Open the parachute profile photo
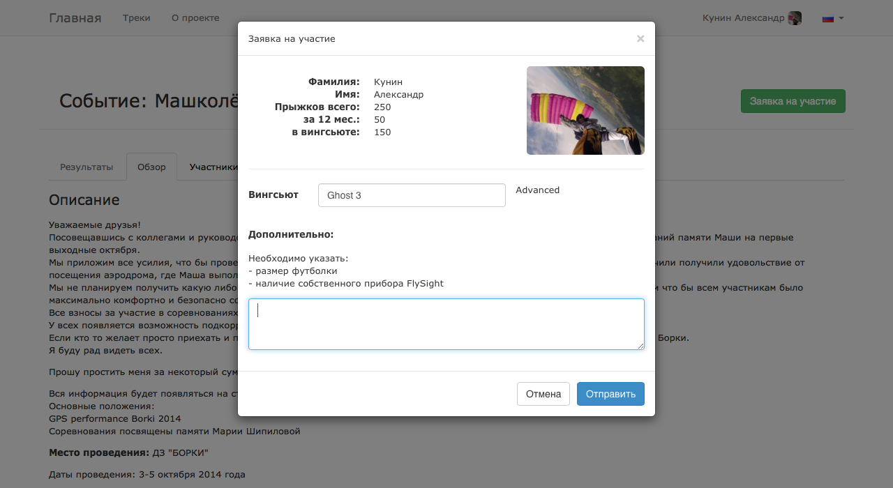Viewport: 893px width, 488px height. point(585,110)
